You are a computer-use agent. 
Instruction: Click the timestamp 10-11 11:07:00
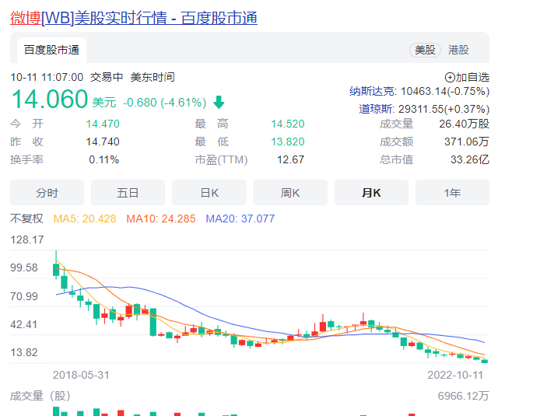click(x=47, y=77)
